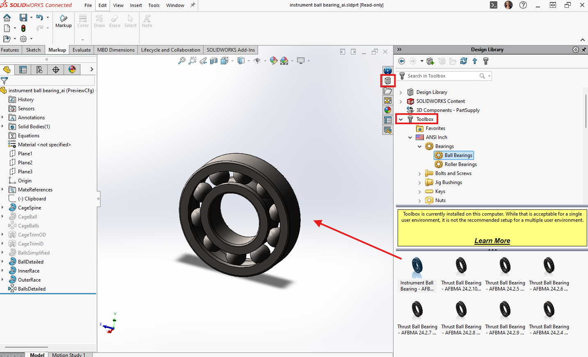The width and height of the screenshot is (588, 357).
Task: Open the FeatureManager design tree tab
Action: point(7,70)
